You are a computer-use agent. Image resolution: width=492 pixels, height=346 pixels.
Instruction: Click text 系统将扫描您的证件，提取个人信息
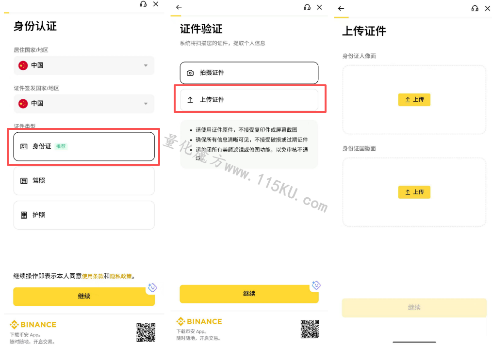[x=222, y=43]
